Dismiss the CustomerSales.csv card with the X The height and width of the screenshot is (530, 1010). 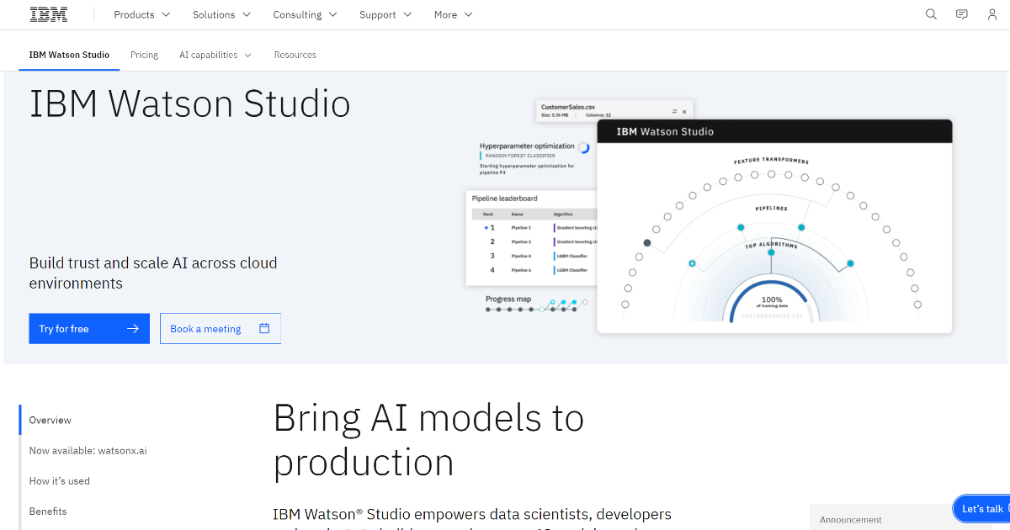[x=683, y=109]
